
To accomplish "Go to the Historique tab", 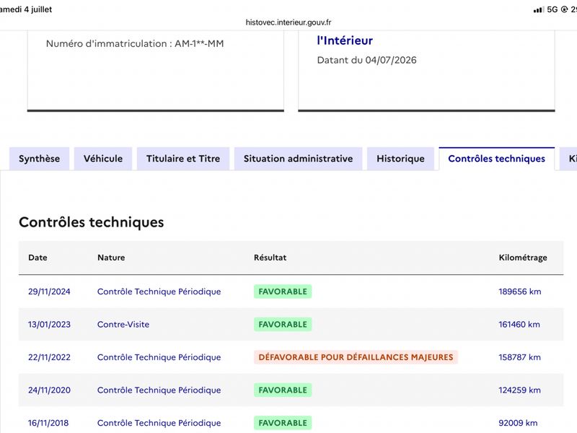I will click(x=400, y=159).
